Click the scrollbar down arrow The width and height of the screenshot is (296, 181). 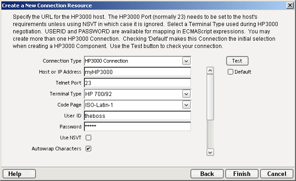(210, 152)
